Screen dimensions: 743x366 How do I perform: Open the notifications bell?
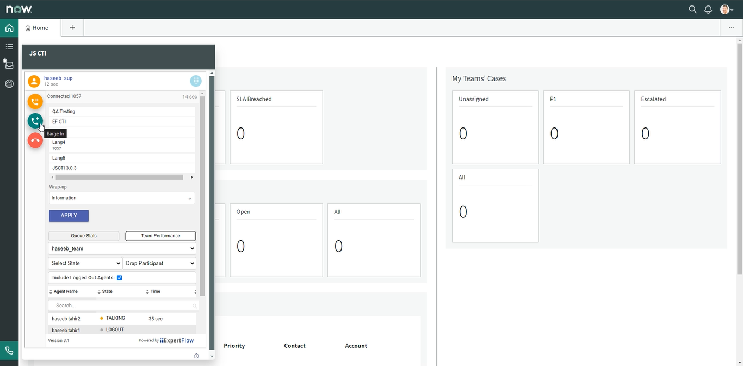(708, 9)
